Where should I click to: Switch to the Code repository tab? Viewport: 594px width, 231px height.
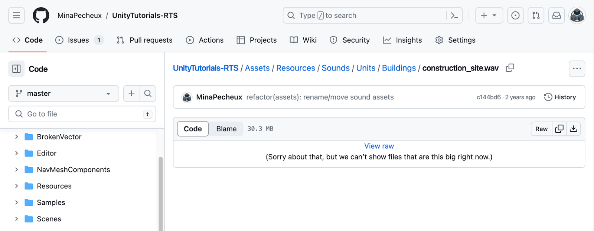(x=27, y=40)
